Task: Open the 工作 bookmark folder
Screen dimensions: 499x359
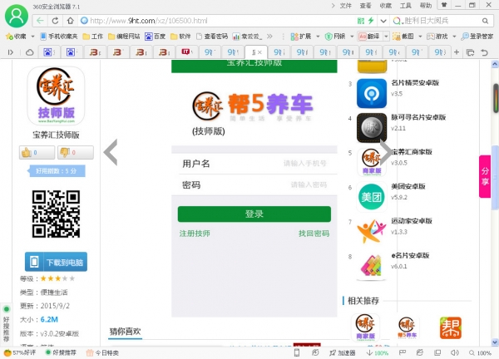Action: 93,37
